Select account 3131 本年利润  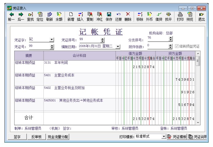[x=56, y=63]
